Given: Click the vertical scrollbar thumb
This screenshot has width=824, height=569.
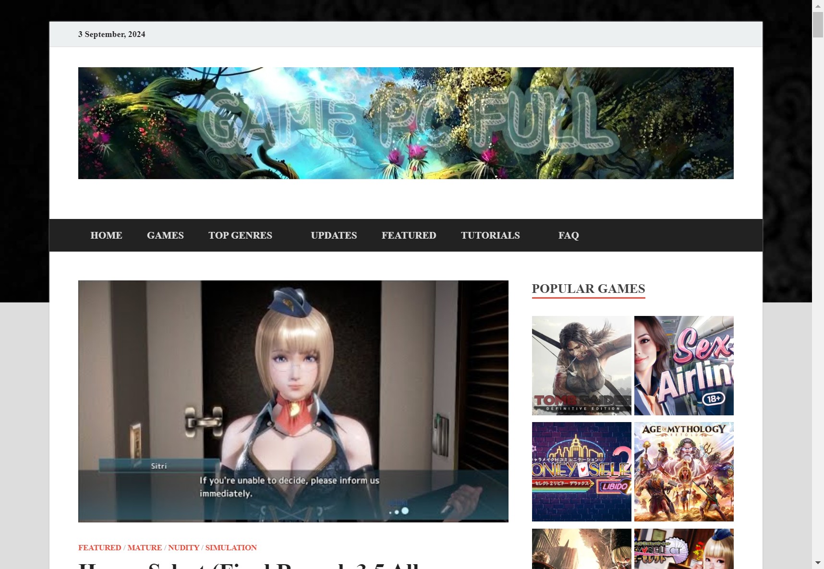Looking at the screenshot, I should click(818, 25).
